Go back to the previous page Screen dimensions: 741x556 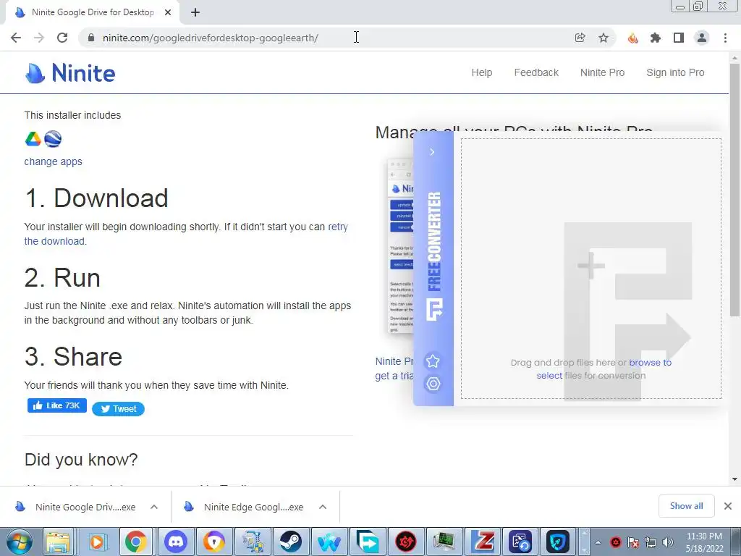(16, 38)
